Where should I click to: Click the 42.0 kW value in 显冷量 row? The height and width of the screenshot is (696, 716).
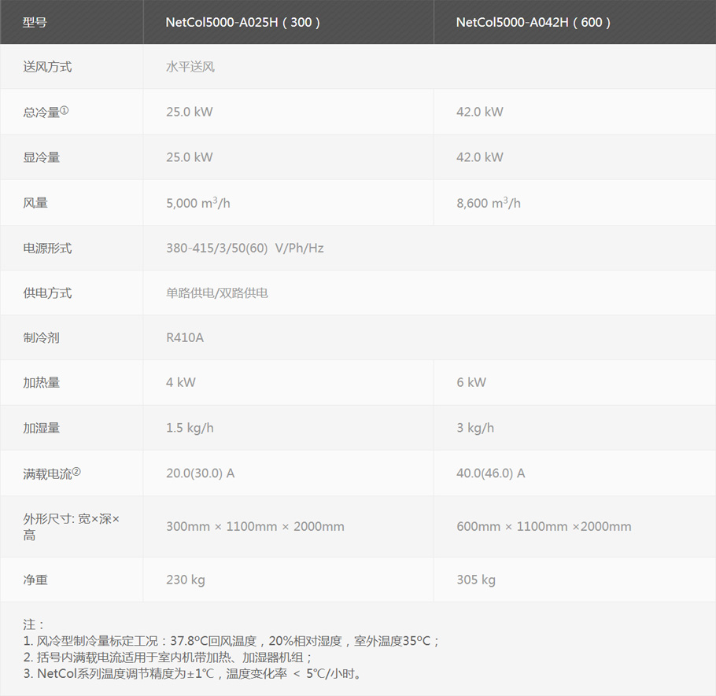tap(480, 157)
